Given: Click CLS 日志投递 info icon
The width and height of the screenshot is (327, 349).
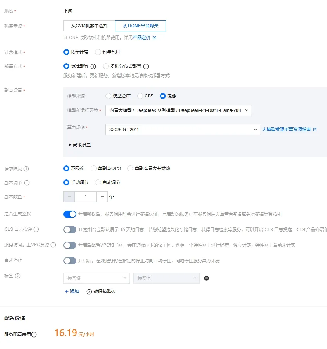Looking at the screenshot, I should (x=36, y=229).
